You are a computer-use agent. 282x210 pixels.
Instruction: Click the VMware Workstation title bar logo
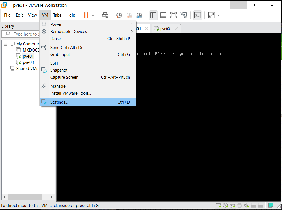click(4, 5)
